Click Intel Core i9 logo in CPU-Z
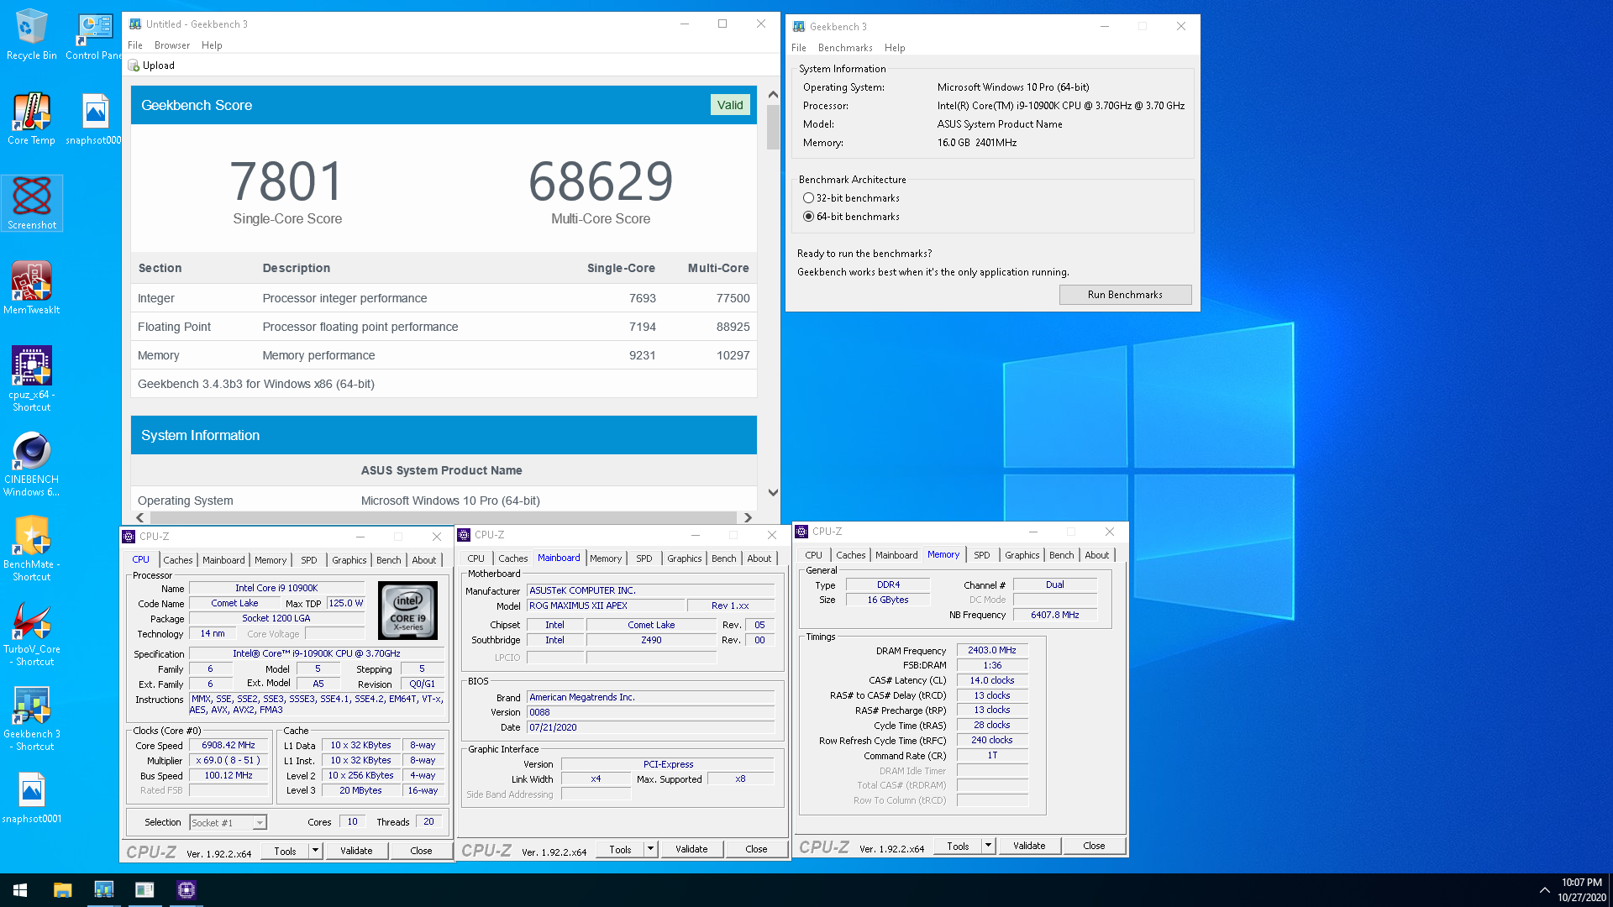 tap(407, 611)
